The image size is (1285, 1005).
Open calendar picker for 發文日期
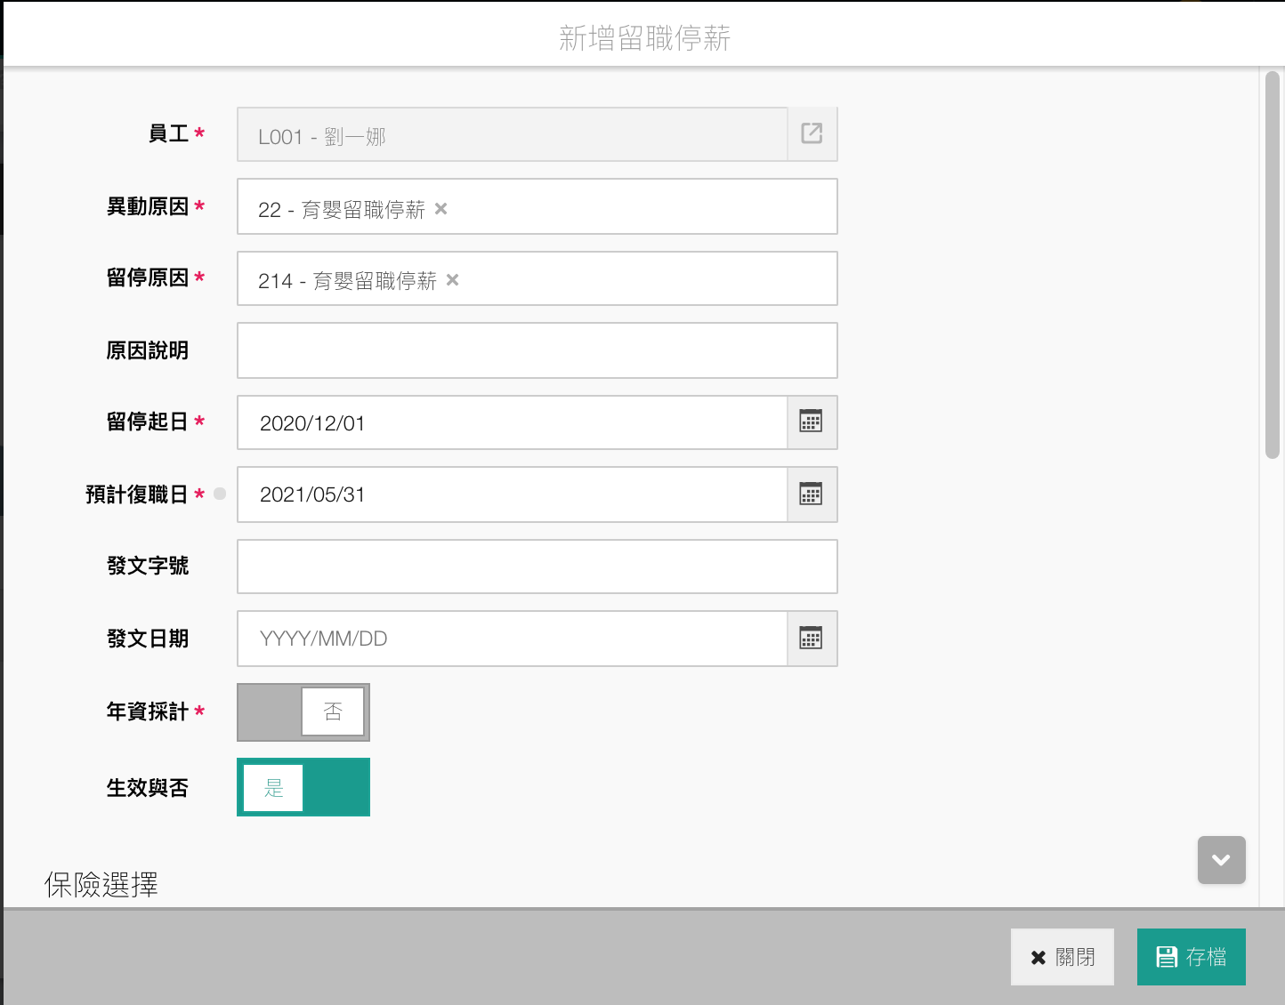[811, 639]
